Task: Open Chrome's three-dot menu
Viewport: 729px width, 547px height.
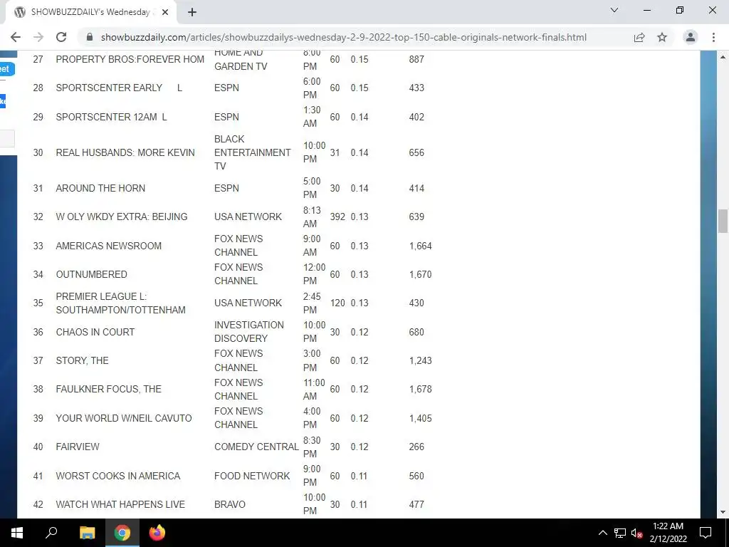Action: coord(713,37)
